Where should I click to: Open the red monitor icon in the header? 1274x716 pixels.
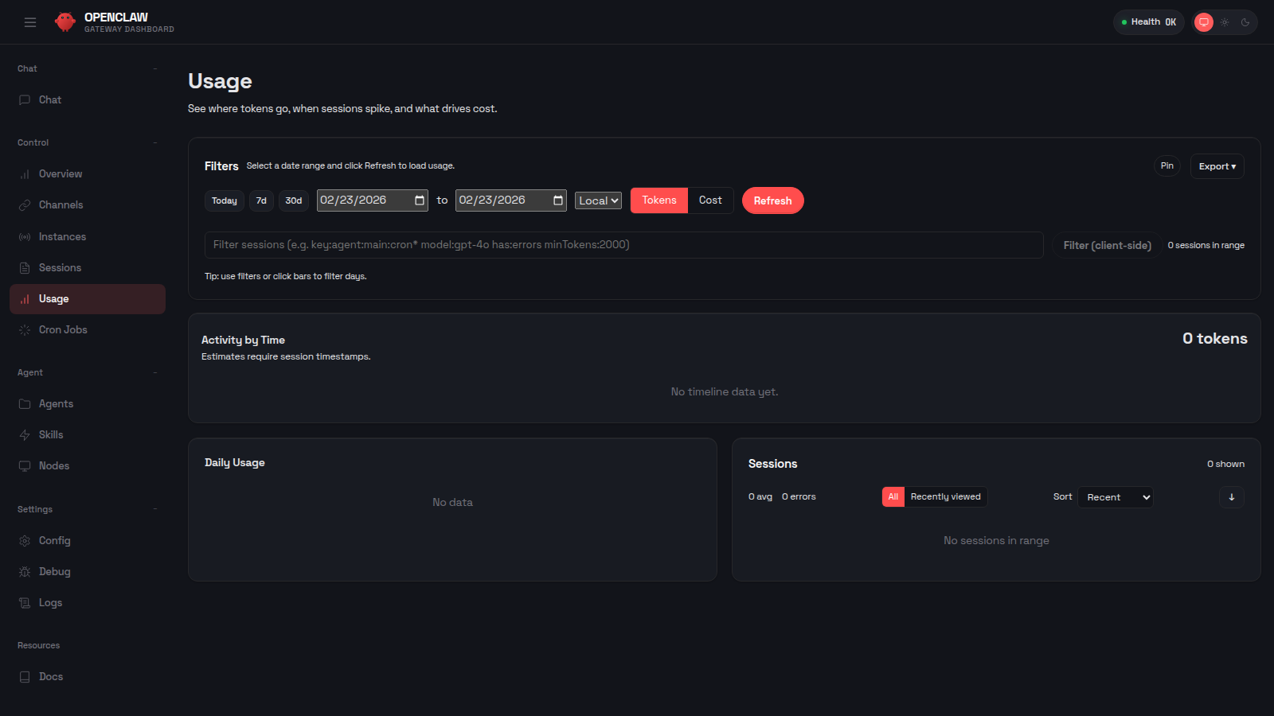(1203, 21)
